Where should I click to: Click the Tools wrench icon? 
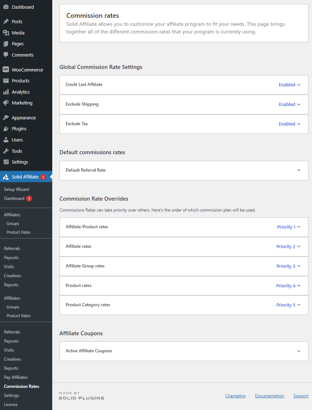pos(6,151)
